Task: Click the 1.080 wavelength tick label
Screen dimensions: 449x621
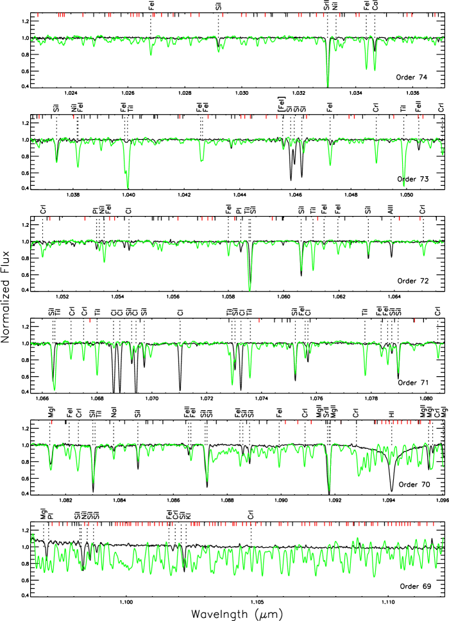Action: tap(426, 399)
